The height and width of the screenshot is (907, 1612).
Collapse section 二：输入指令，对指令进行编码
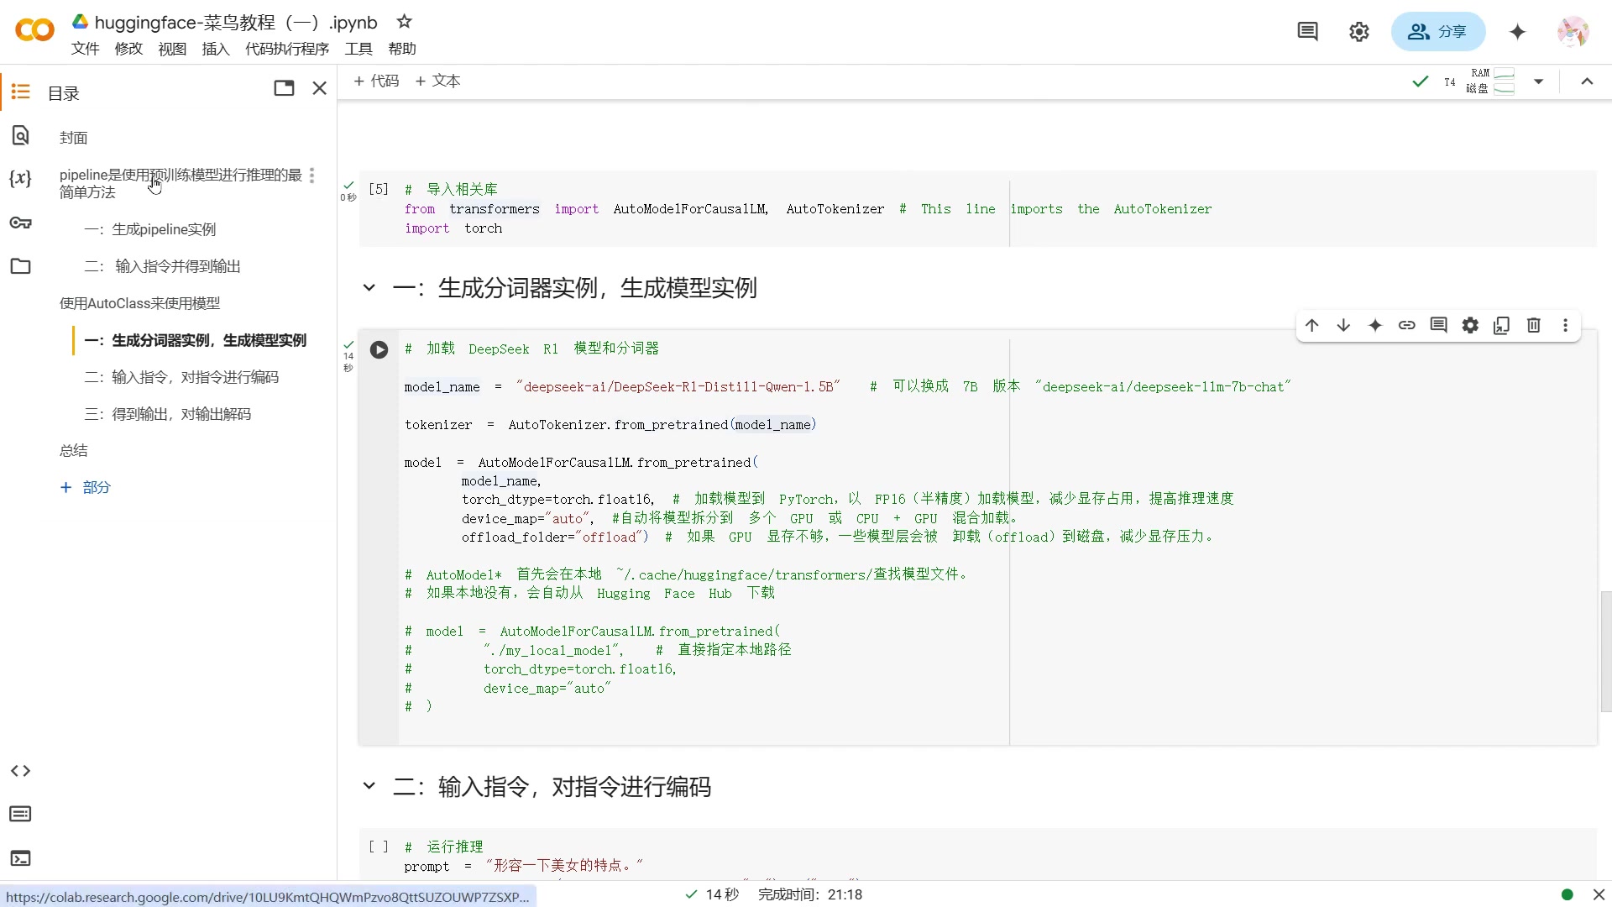pyautogui.click(x=369, y=786)
